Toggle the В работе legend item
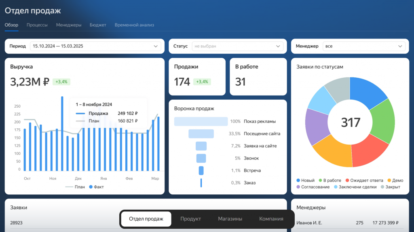This screenshot has height=232, width=414. point(330,181)
